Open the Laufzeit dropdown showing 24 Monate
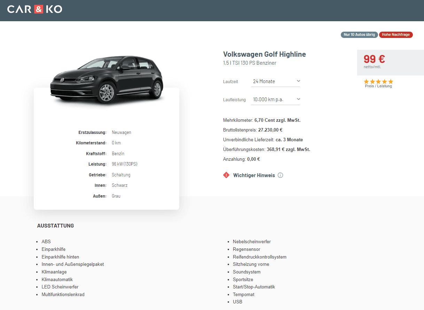This screenshot has width=424, height=310. click(276, 81)
